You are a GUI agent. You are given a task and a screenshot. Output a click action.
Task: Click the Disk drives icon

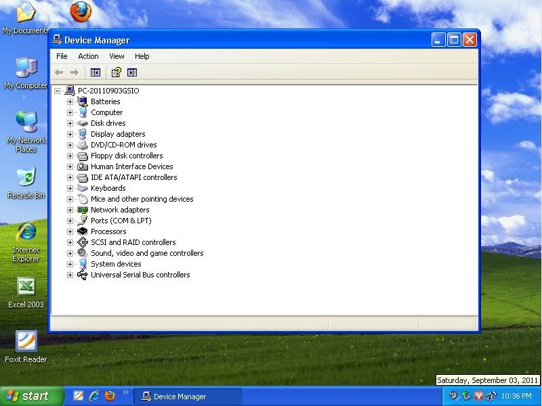[x=83, y=123]
